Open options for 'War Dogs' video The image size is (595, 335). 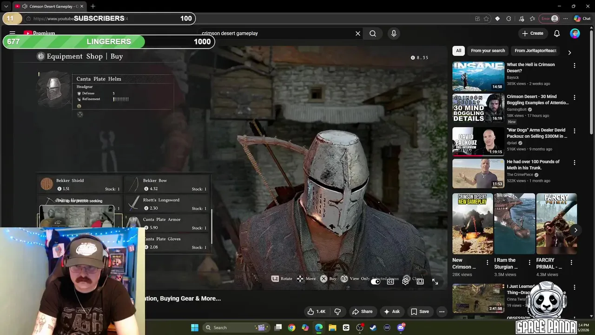(575, 131)
